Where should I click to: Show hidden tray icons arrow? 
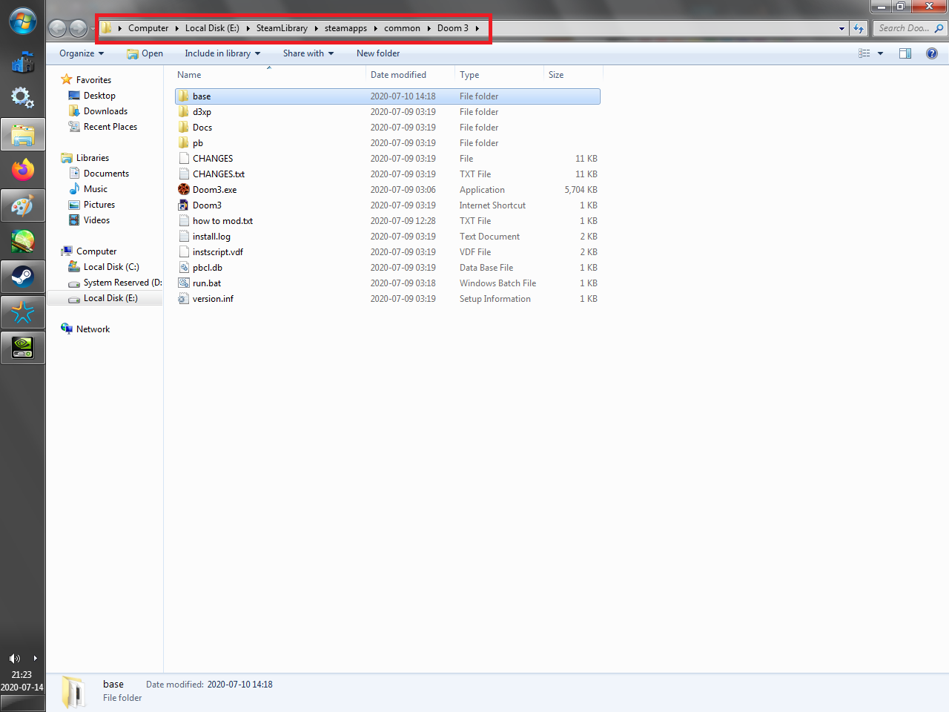click(x=35, y=659)
